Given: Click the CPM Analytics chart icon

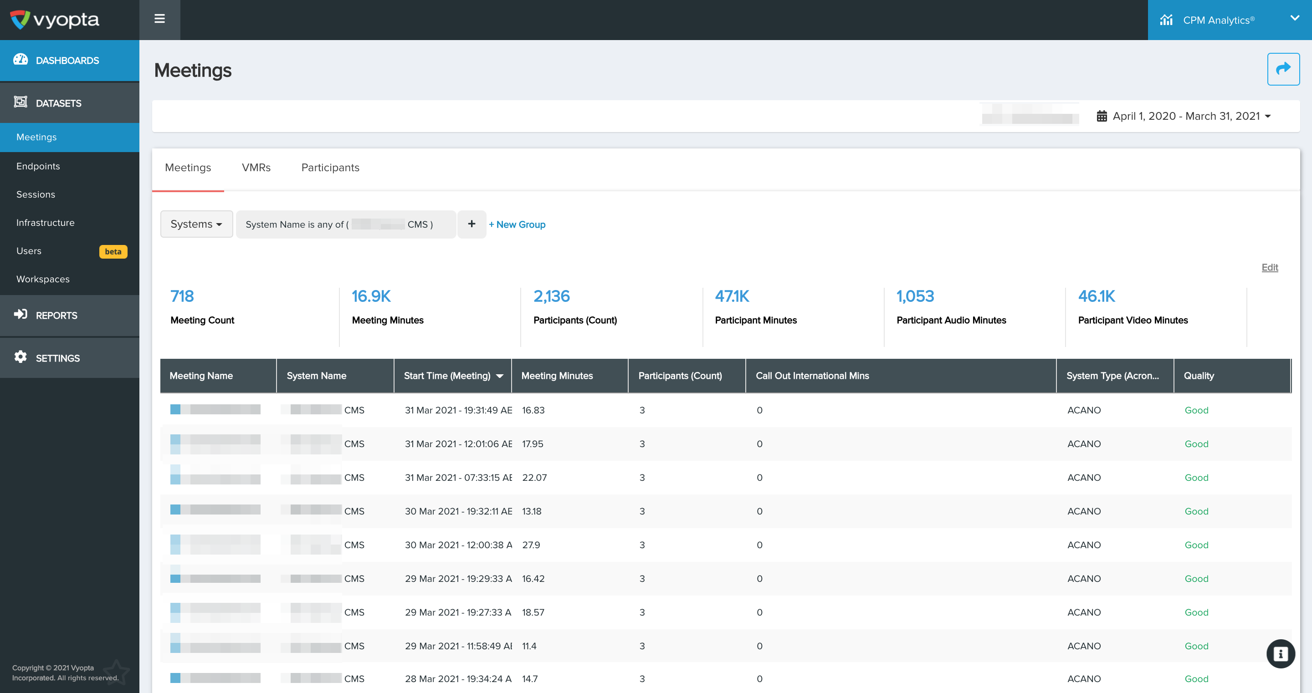Looking at the screenshot, I should coord(1166,20).
